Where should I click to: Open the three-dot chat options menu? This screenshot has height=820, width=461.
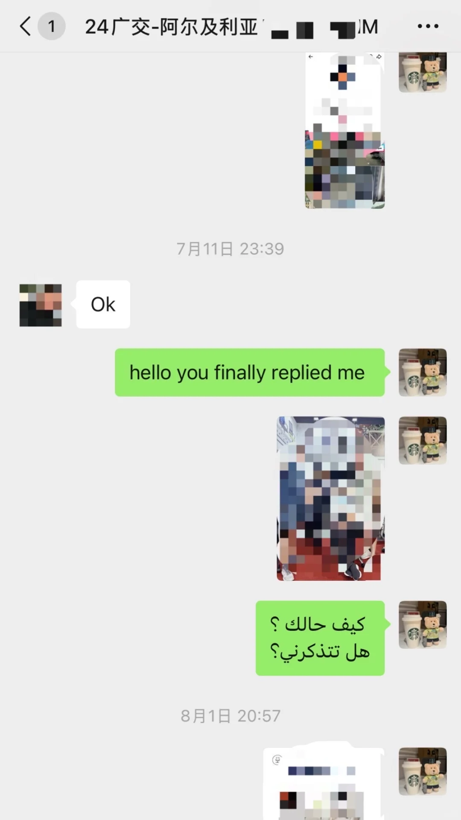(428, 26)
